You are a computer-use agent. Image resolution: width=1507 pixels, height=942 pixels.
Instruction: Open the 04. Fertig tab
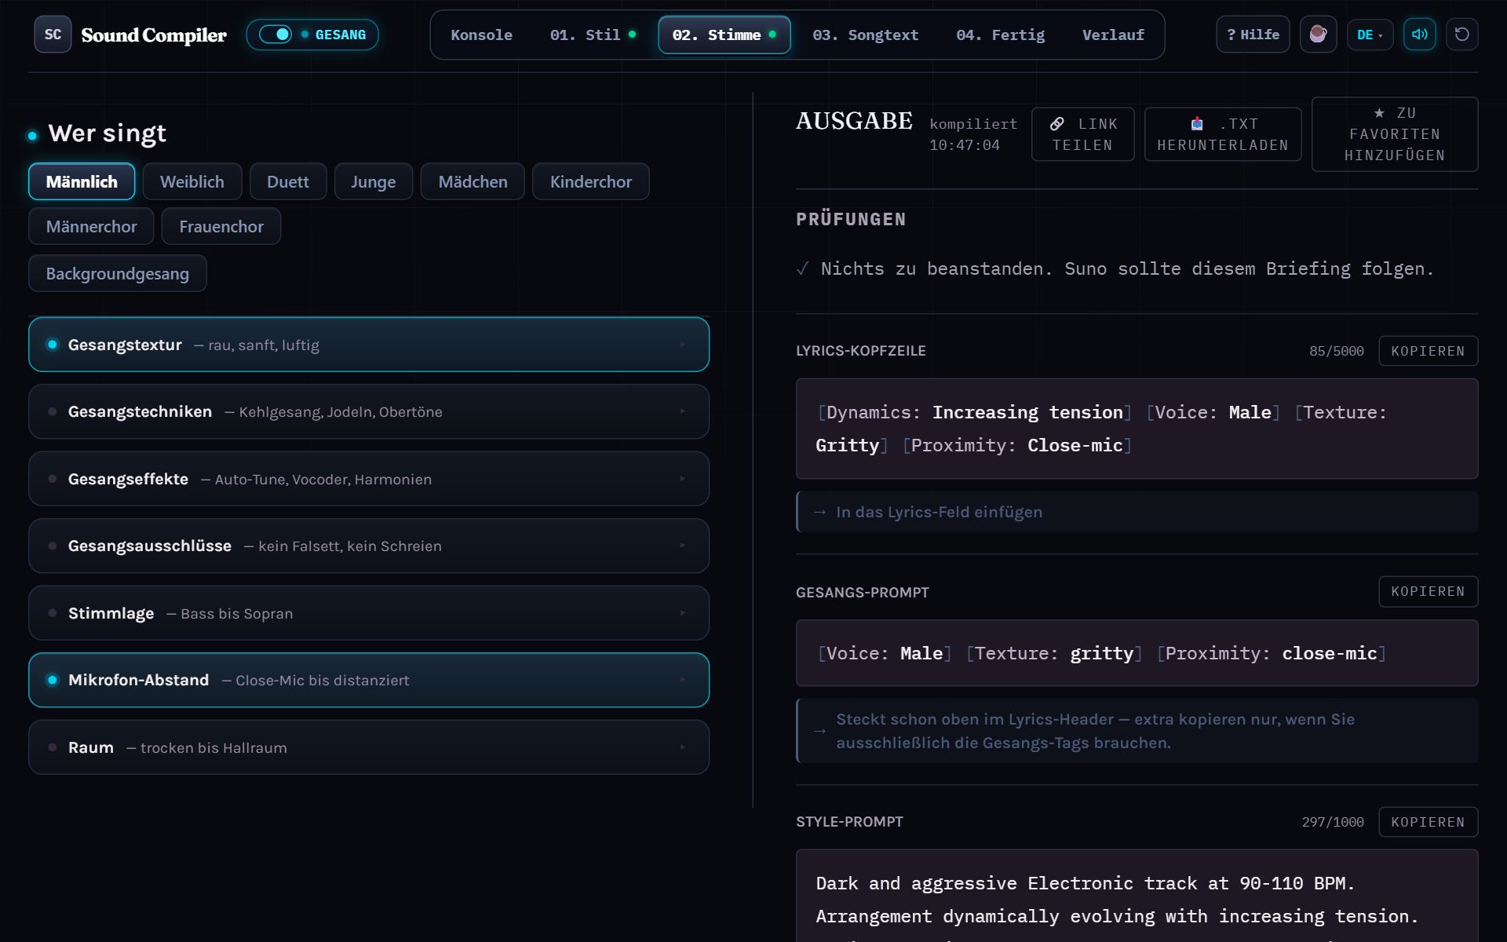[1000, 35]
